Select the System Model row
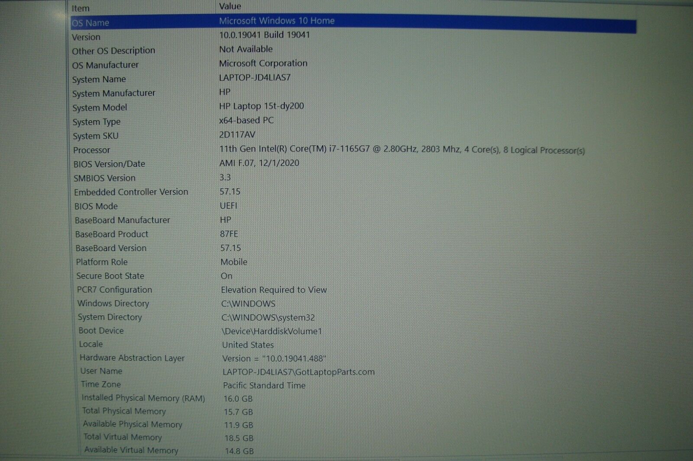This screenshot has height=461, width=693. point(100,108)
